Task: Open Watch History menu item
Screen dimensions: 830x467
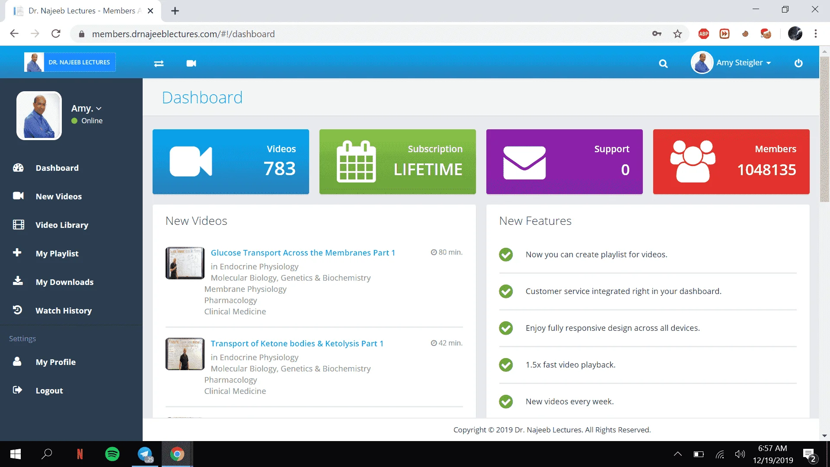Action: click(64, 310)
